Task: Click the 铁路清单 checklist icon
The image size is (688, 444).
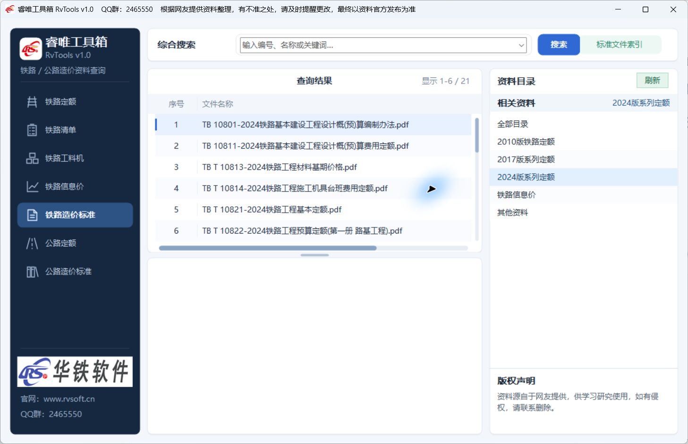Action: [x=32, y=130]
